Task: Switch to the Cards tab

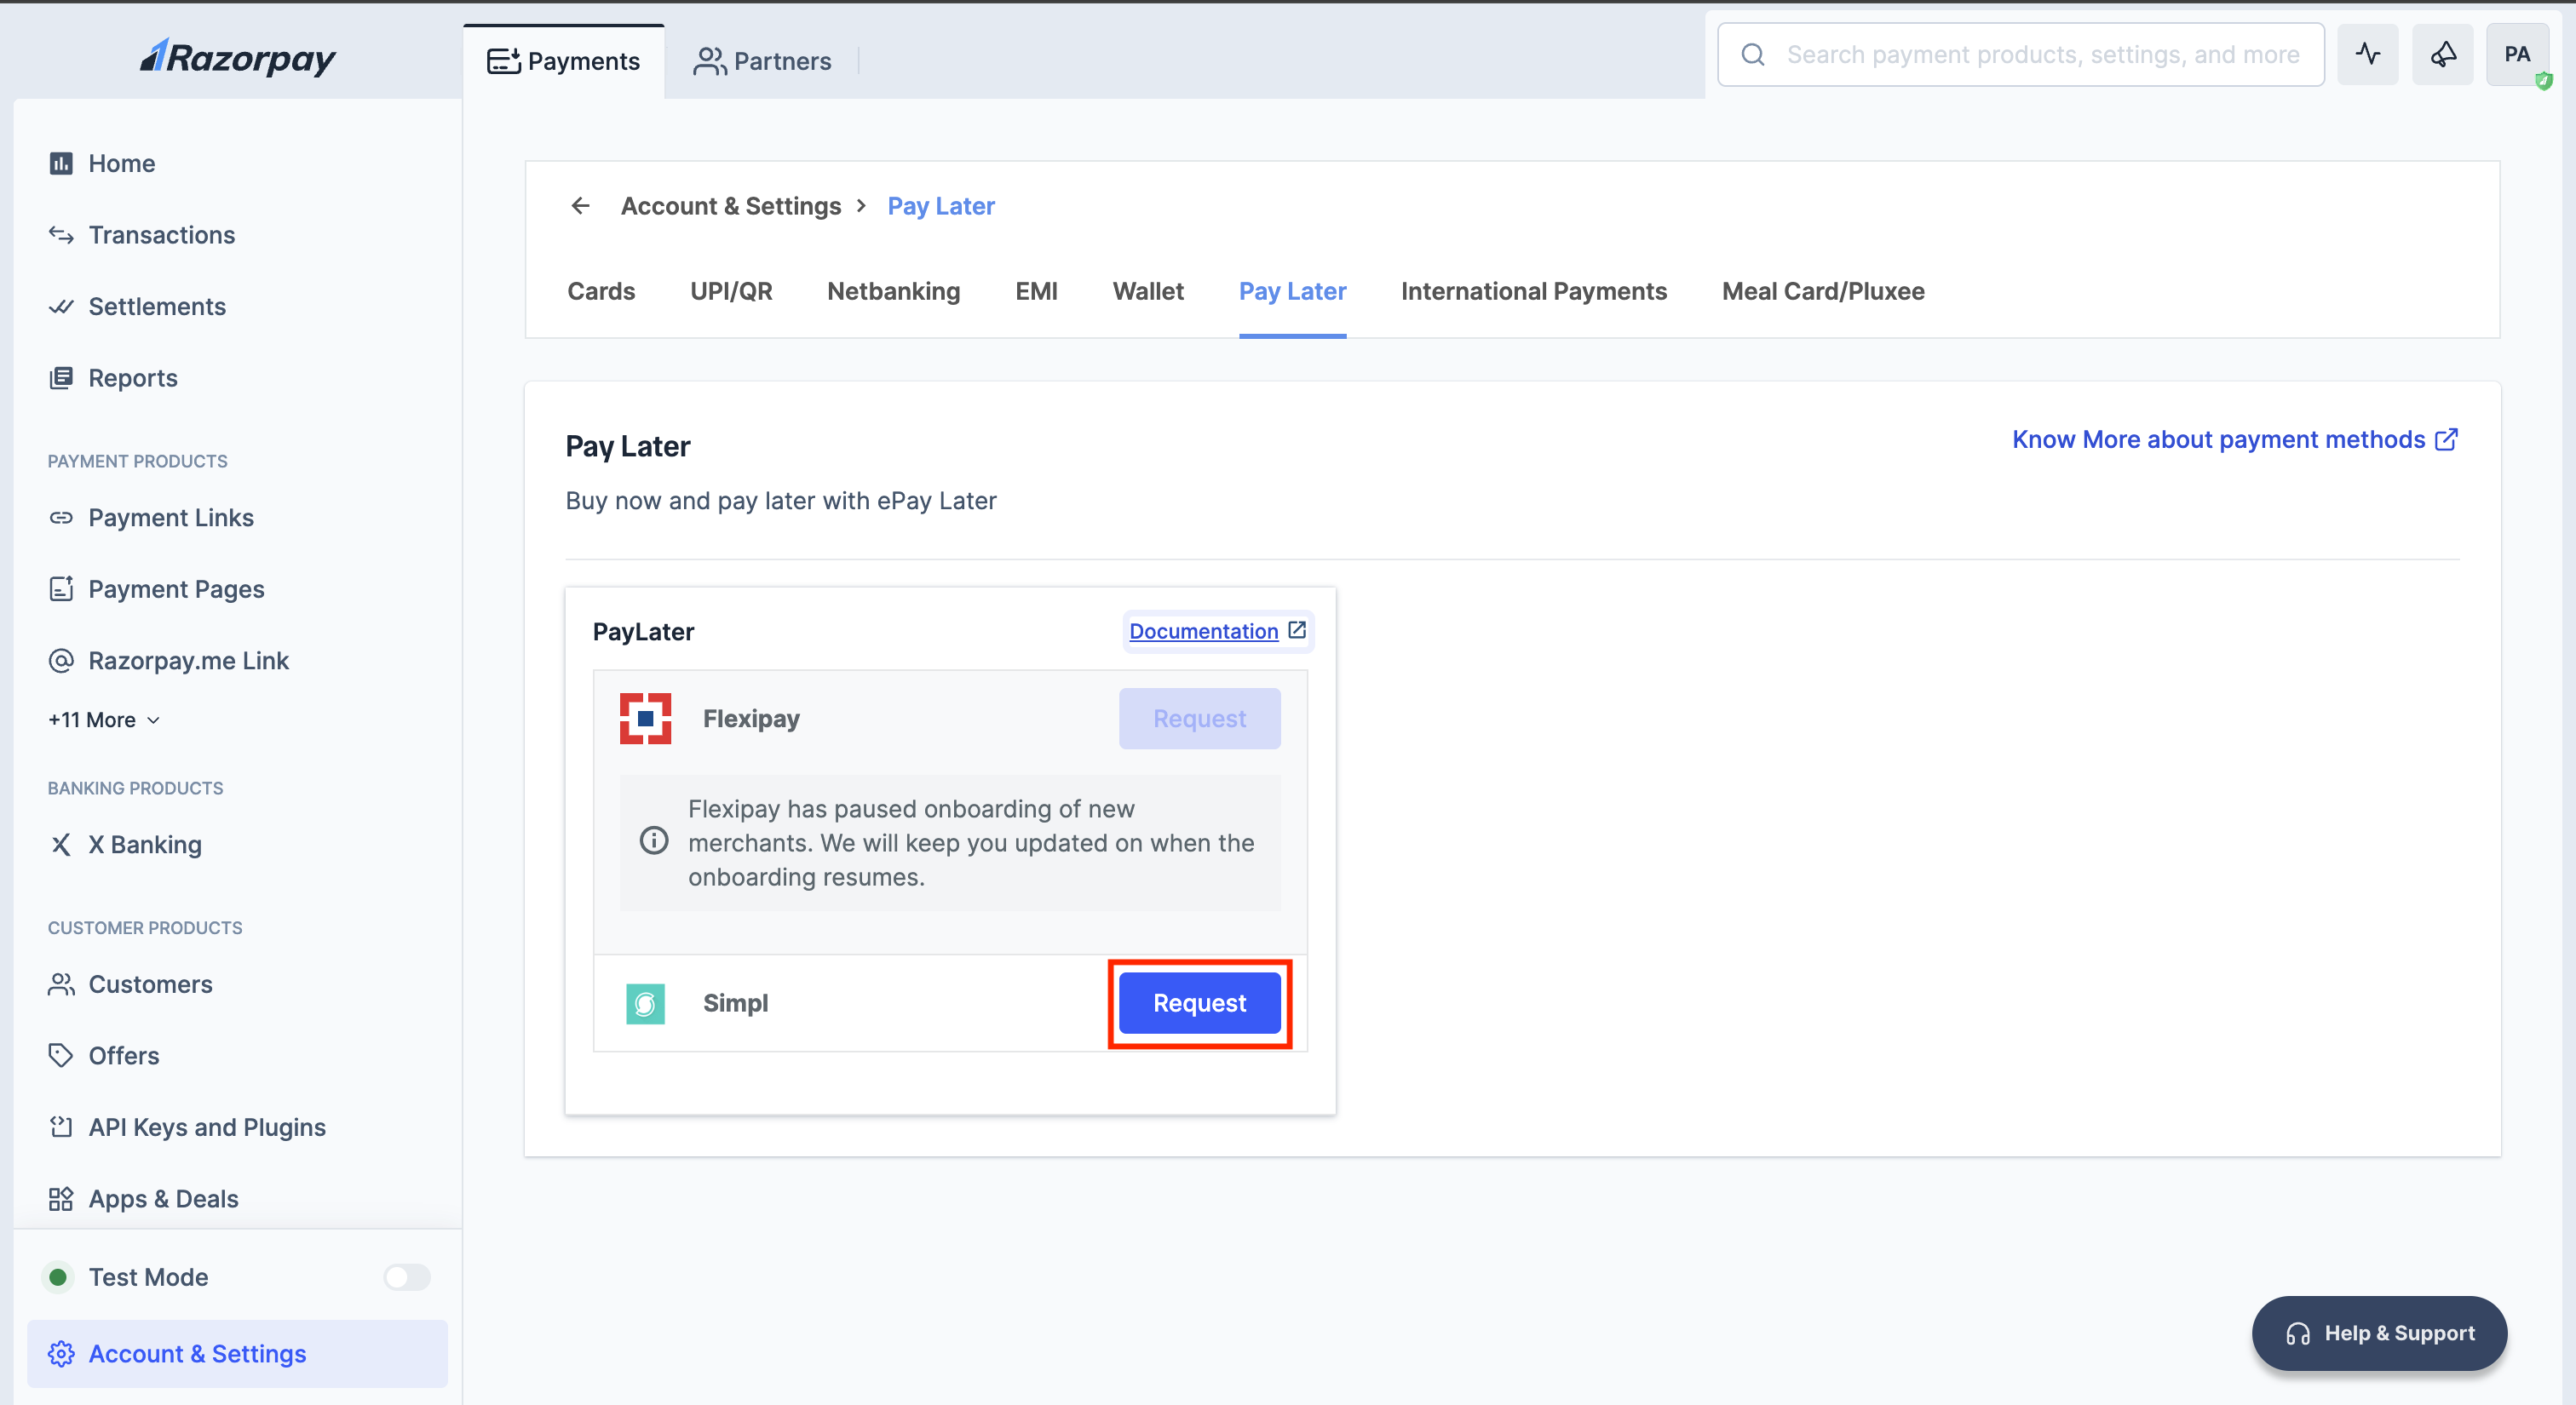Action: (601, 291)
